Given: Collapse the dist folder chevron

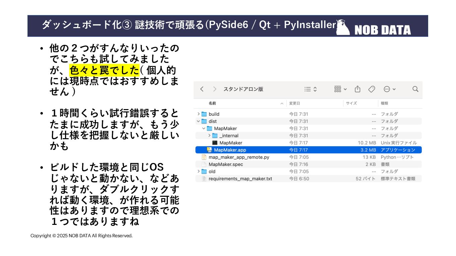Looking at the screenshot, I should (198, 121).
